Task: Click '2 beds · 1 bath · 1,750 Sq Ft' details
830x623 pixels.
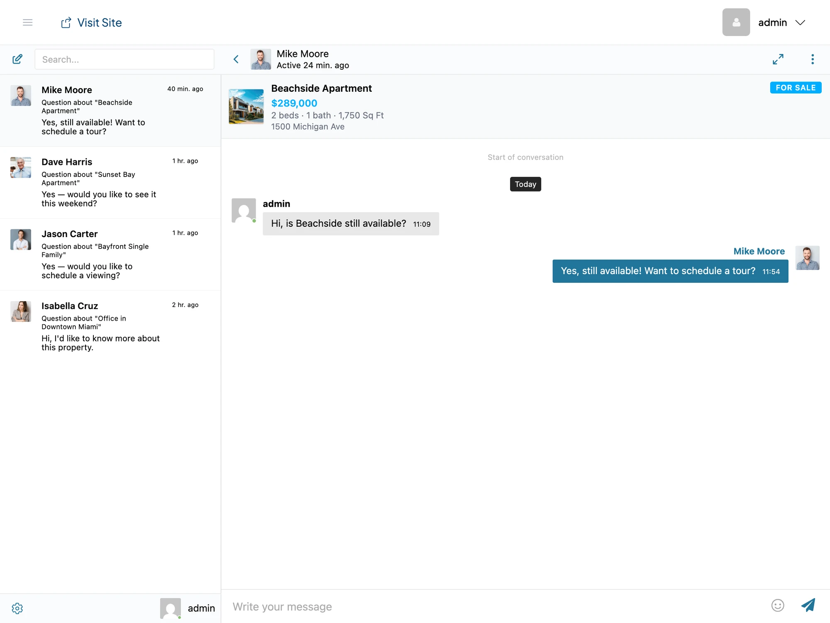Action: 327,115
